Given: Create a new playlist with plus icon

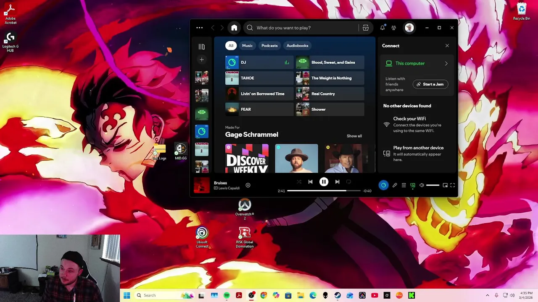Looking at the screenshot, I should point(202,60).
